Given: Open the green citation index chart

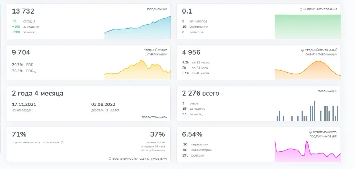Looking at the screenshot, I should click(x=308, y=27).
